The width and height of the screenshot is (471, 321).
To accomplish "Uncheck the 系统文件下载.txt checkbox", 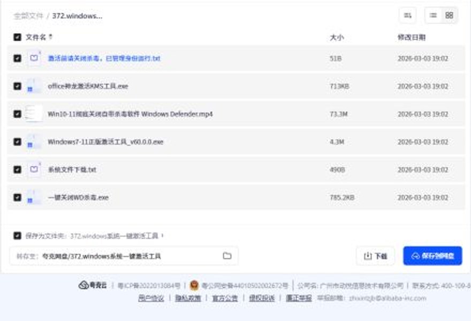I will click(x=18, y=170).
